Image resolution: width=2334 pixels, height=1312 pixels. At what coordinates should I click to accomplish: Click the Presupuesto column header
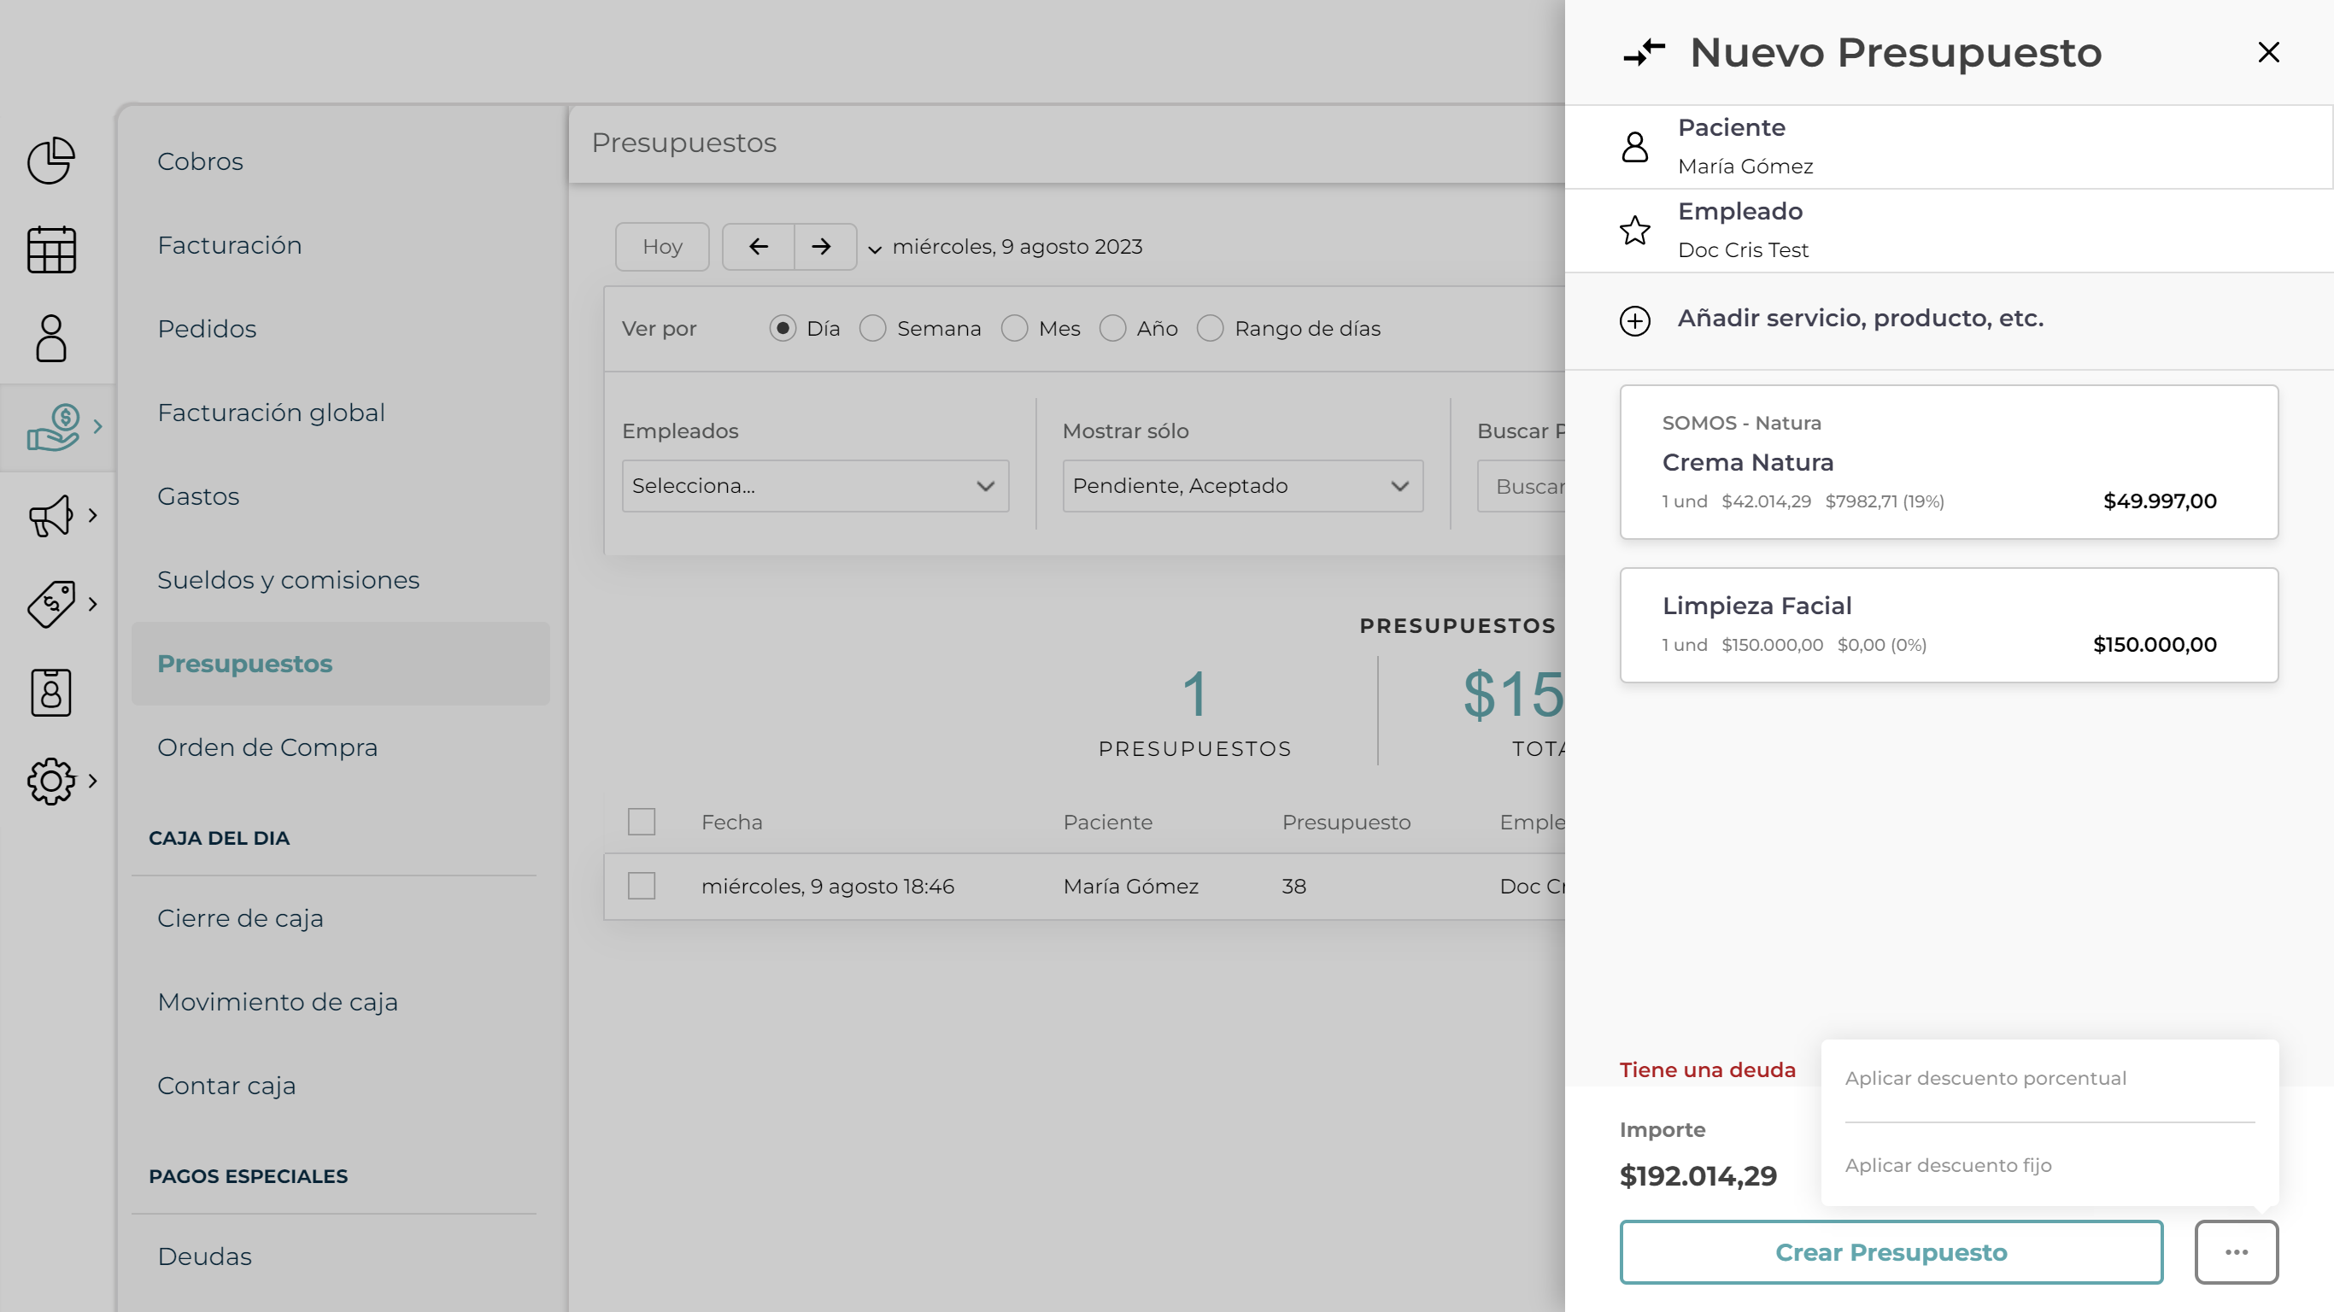click(1346, 822)
